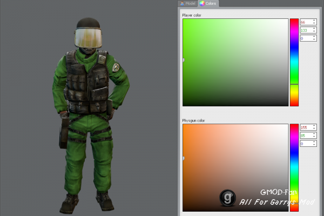The width and height of the screenshot is (324, 216).
Task: Click the Colors tab color wheel icon
Action: pos(202,3)
